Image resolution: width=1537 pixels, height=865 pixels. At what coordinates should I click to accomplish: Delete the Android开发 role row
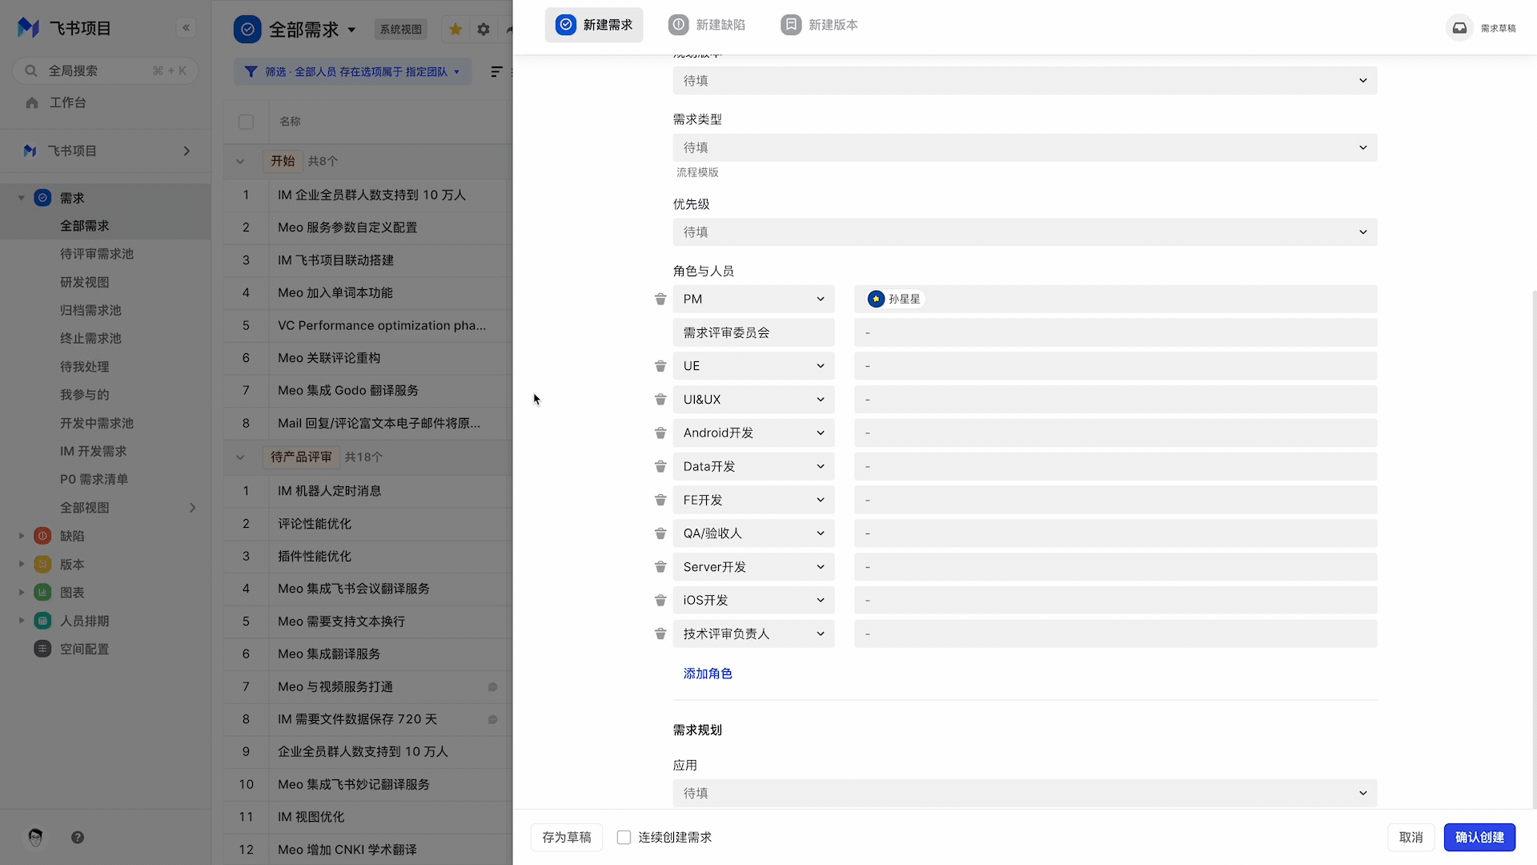pos(660,433)
